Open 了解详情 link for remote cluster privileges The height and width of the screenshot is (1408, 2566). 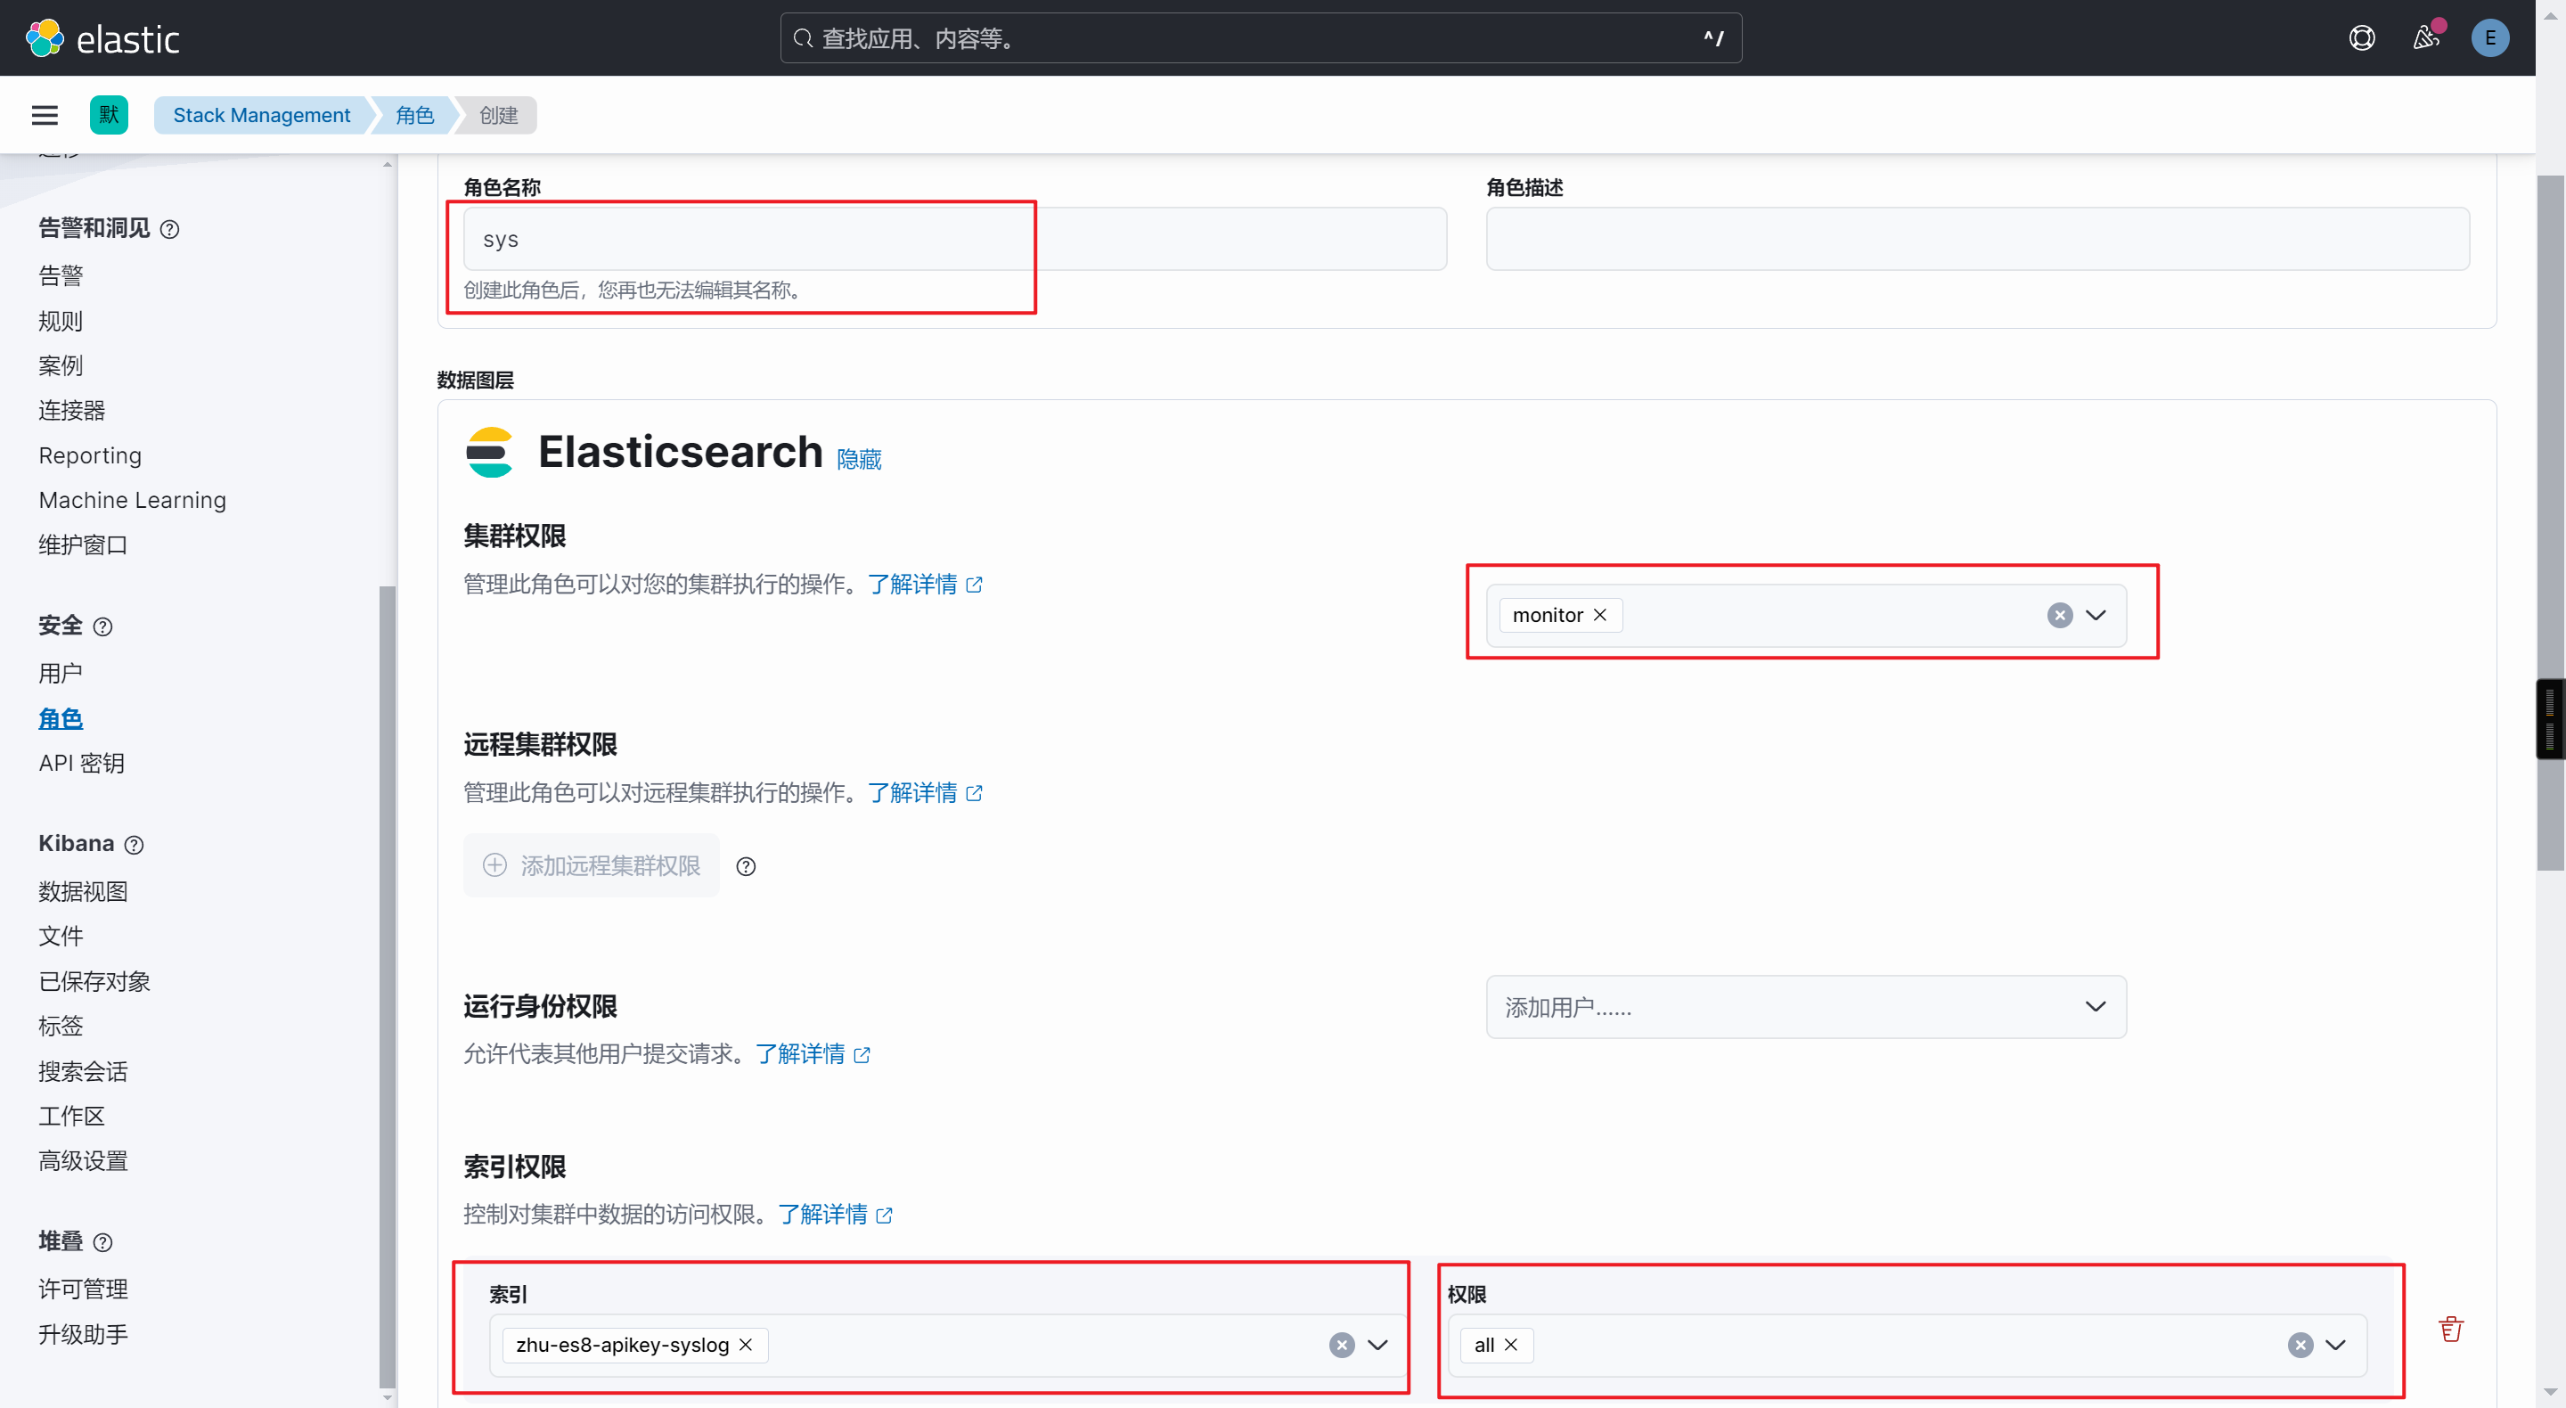(x=926, y=793)
